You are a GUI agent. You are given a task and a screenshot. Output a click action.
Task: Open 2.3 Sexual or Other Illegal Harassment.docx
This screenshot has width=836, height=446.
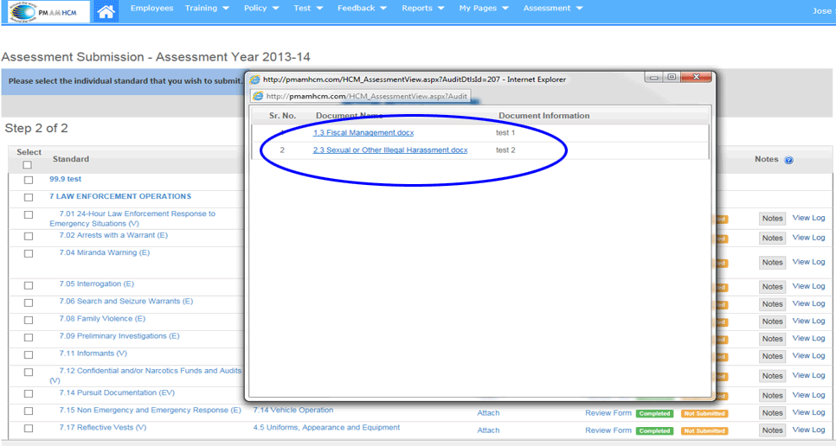tap(390, 150)
